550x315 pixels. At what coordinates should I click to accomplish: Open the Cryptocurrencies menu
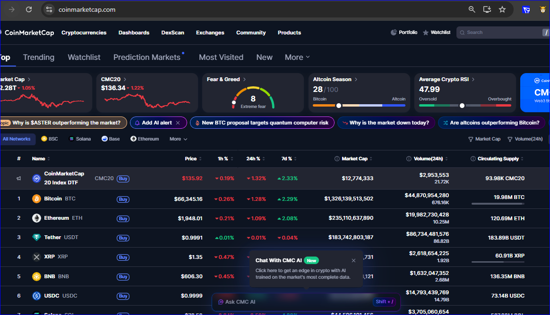[x=84, y=33]
